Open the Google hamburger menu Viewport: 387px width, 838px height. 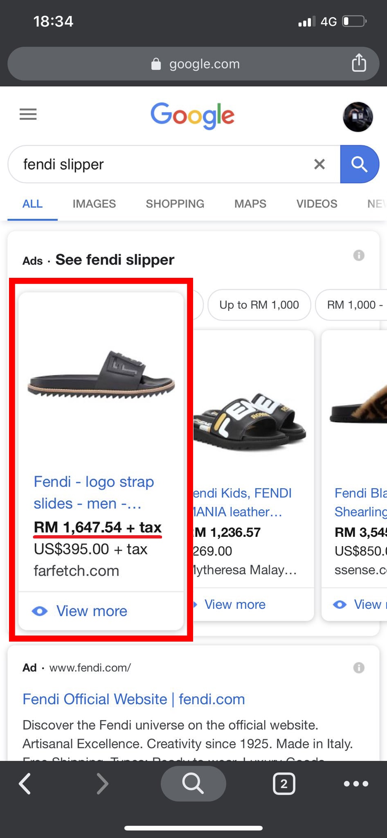(x=28, y=114)
